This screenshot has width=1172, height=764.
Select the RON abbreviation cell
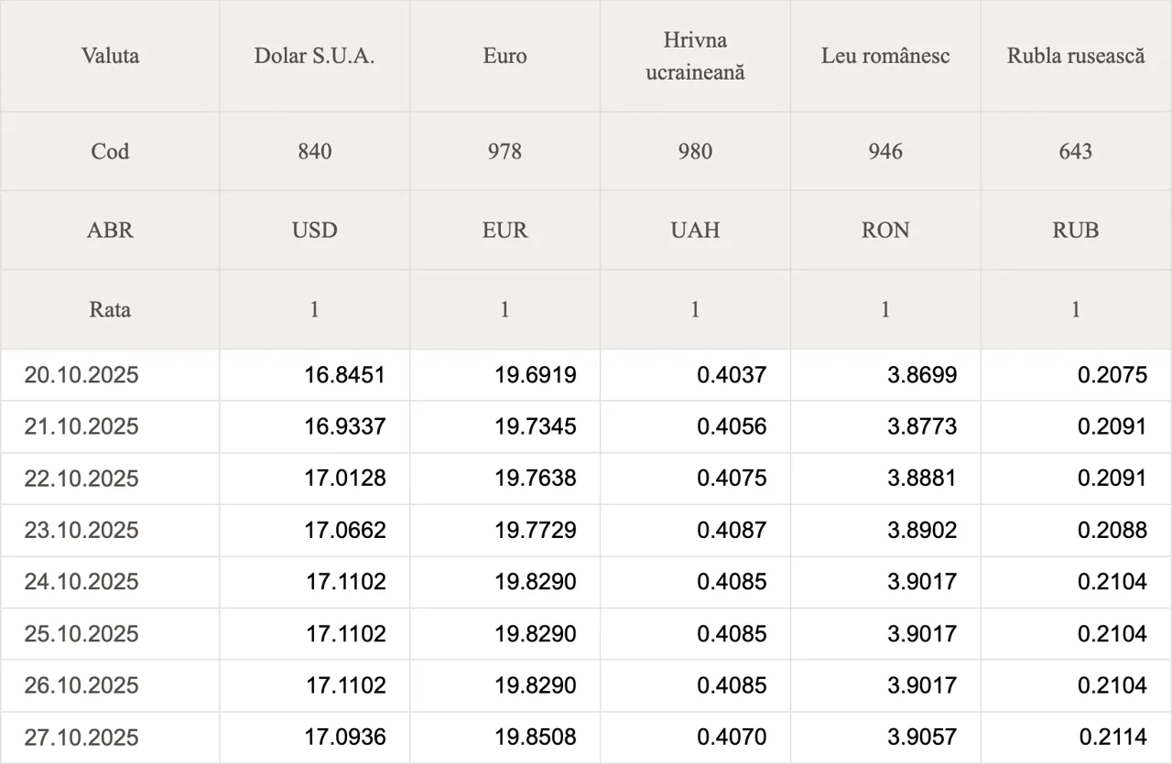[885, 231]
